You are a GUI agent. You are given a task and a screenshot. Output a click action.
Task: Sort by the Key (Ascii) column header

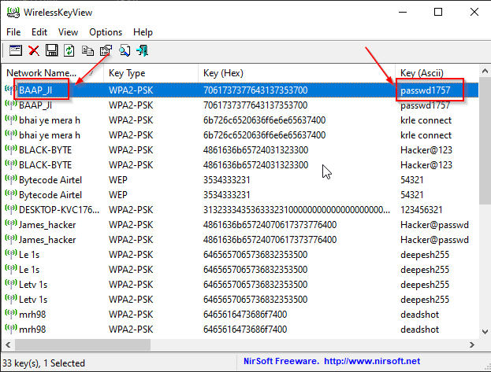pos(437,73)
